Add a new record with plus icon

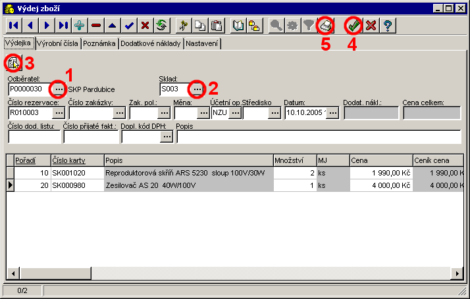point(80,26)
